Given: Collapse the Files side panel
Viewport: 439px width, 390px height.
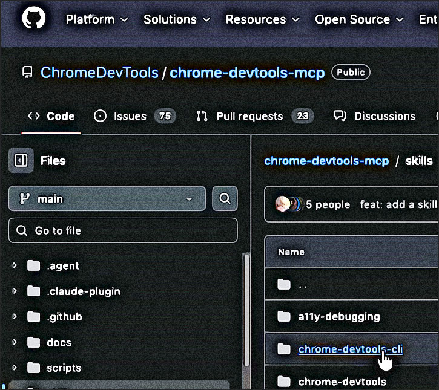Looking at the screenshot, I should 21,160.
